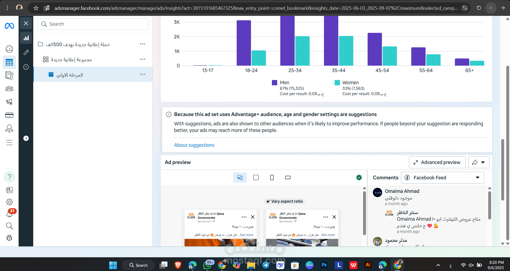Viewport: 510px width, 271px height.
Task: Open Advertising settings megaphone icon
Action: point(9,102)
